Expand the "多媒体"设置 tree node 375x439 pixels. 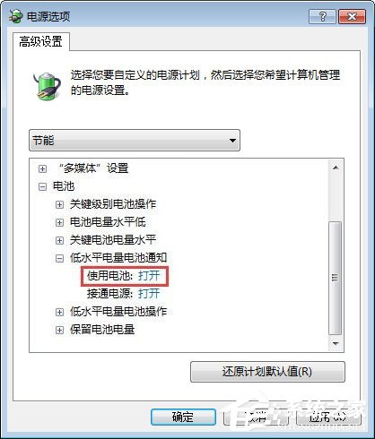pos(42,168)
